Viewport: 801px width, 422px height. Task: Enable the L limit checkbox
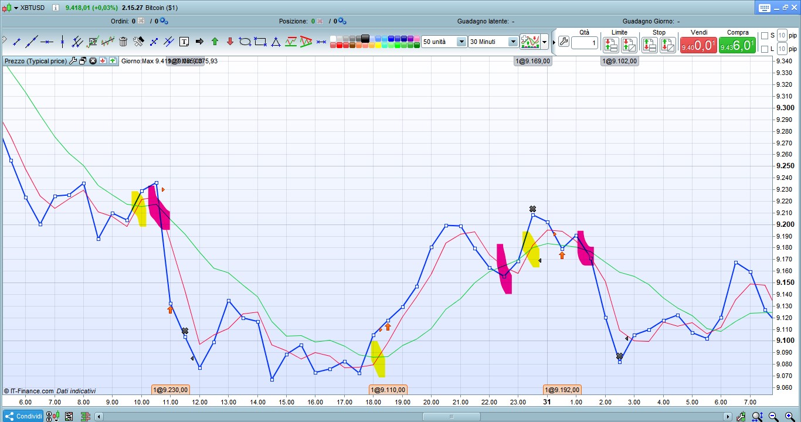764,49
